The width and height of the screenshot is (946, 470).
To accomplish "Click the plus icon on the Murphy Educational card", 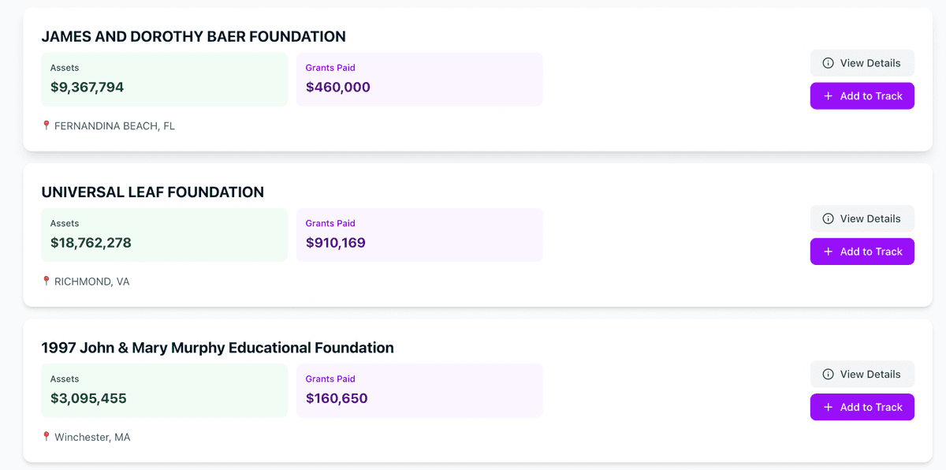I will point(828,407).
